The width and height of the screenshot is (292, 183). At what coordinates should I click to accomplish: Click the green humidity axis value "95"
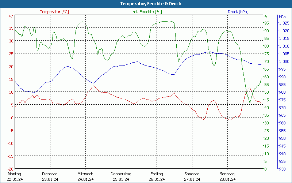[267, 23]
